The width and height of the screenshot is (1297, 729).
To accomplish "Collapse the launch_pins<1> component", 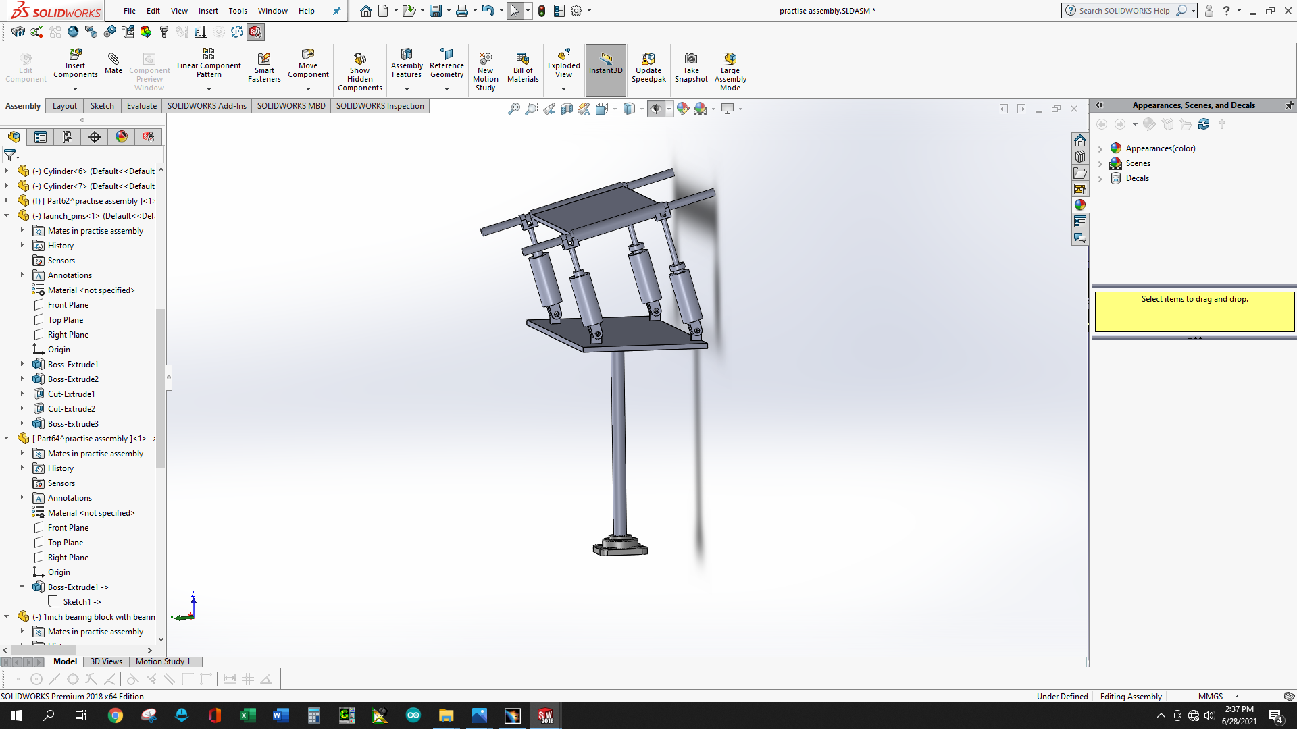I will (7, 215).
